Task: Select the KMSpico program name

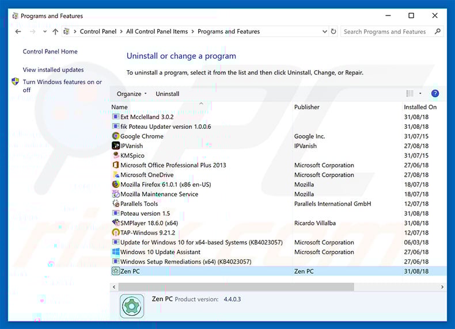Action: 132,155
